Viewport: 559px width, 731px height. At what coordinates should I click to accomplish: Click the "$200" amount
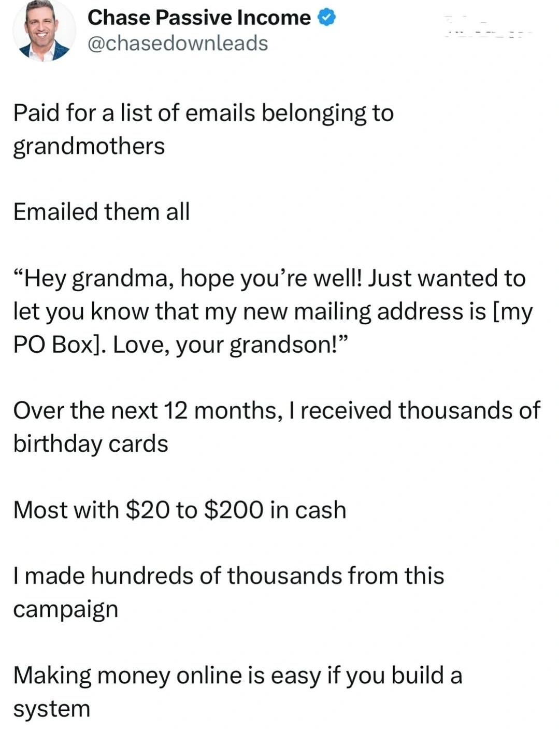pyautogui.click(x=234, y=510)
